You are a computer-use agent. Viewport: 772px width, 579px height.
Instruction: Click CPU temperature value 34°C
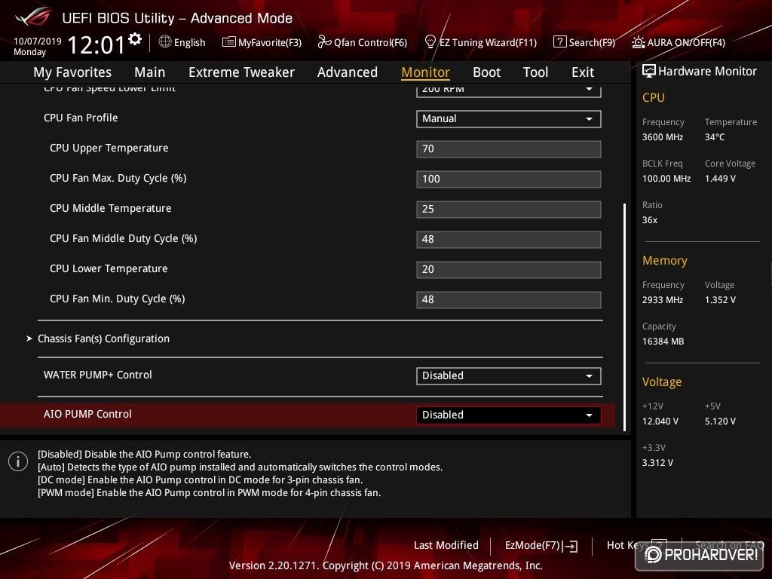coord(715,137)
